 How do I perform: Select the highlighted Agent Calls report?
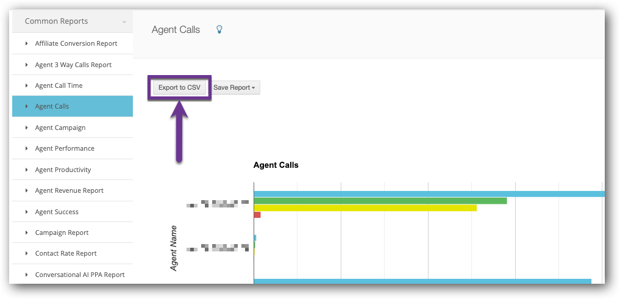[73, 106]
